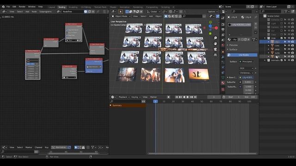Open the Edit menu
Screen dimensions: 296x166
click(x=14, y=6)
